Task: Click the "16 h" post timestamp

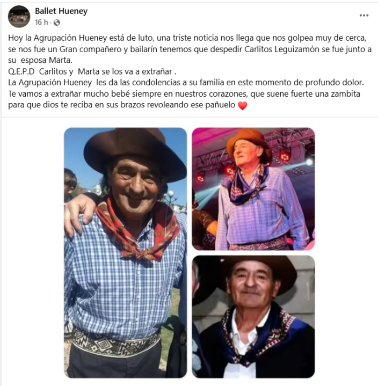Action: (41, 23)
